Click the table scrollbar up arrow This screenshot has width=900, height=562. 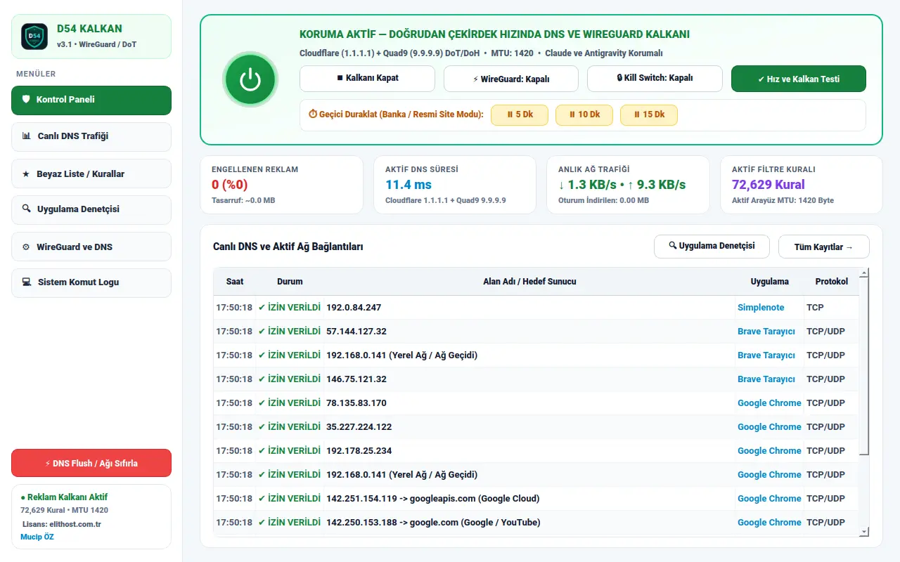coord(864,273)
